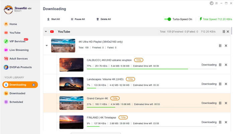
Task: Pause the 4K Ultra HD Playlist
Action: pos(220,46)
